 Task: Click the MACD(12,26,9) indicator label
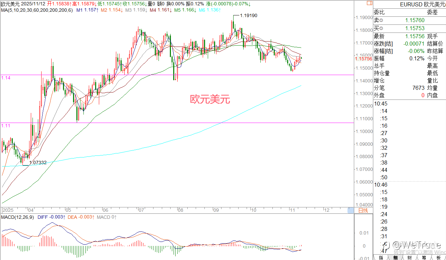[18, 217]
